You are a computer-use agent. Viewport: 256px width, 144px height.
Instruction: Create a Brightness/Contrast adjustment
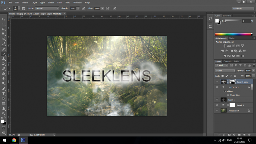tap(224, 46)
